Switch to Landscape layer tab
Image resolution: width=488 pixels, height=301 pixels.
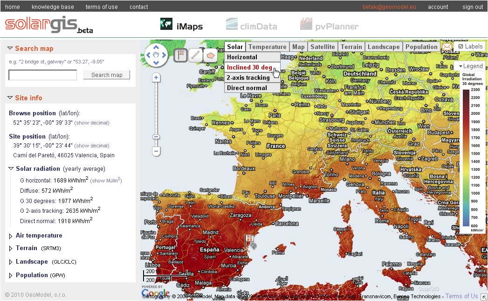click(384, 47)
